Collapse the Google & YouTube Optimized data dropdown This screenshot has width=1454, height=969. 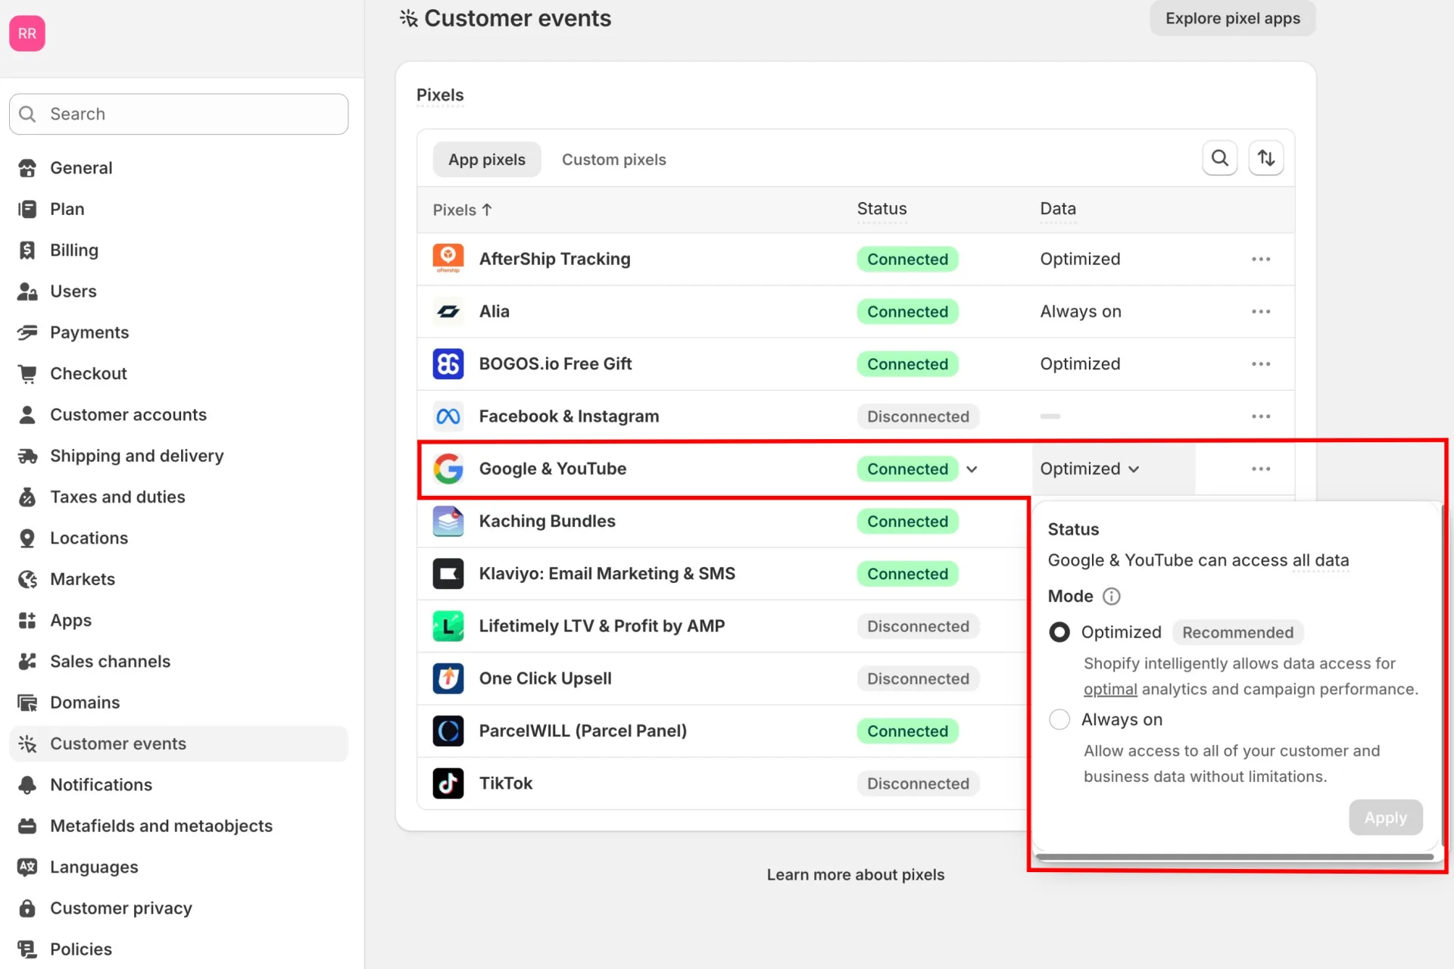point(1090,469)
